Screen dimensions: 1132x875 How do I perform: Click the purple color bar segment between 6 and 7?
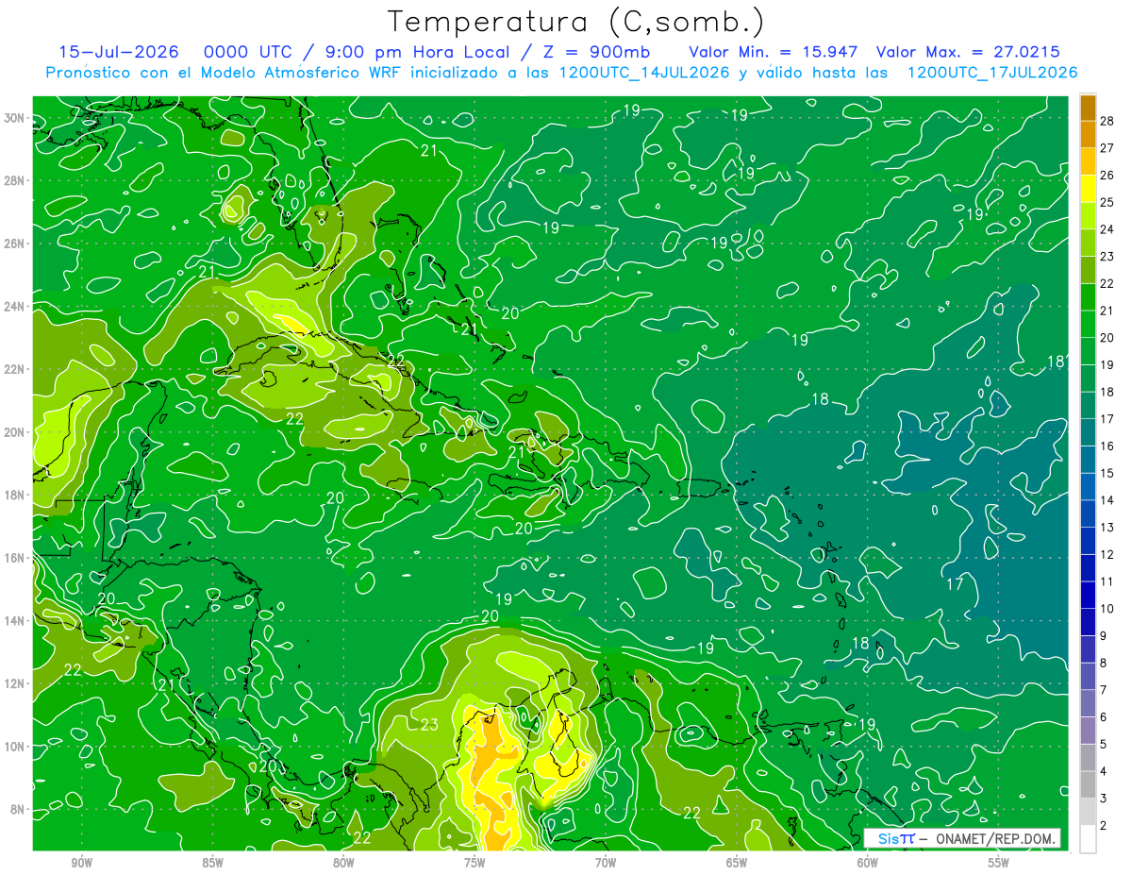(1088, 704)
